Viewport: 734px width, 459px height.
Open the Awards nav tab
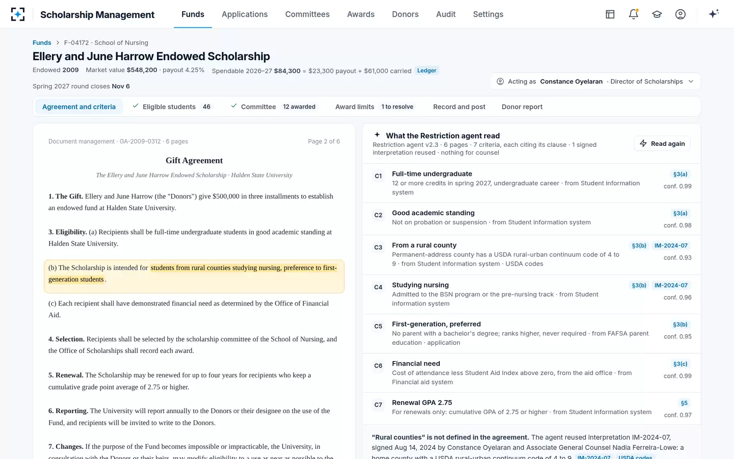[x=361, y=14]
